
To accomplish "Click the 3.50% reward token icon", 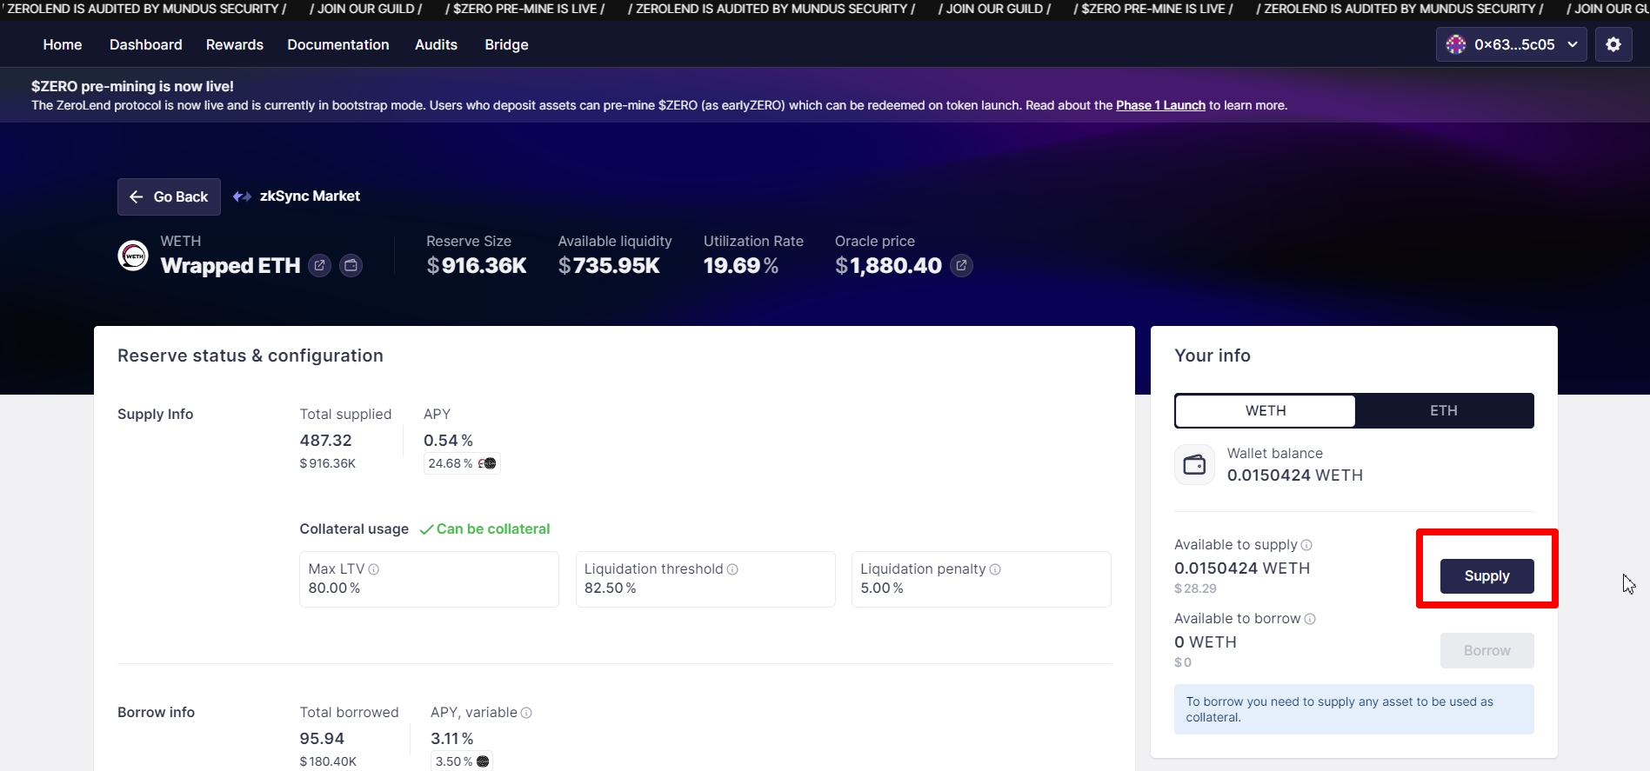I will [483, 761].
